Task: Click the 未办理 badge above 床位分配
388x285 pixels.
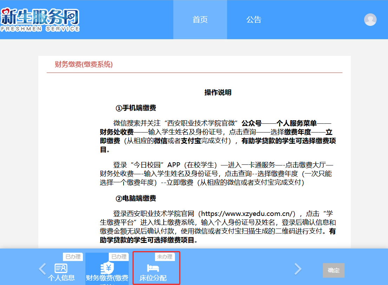Action: click(164, 257)
